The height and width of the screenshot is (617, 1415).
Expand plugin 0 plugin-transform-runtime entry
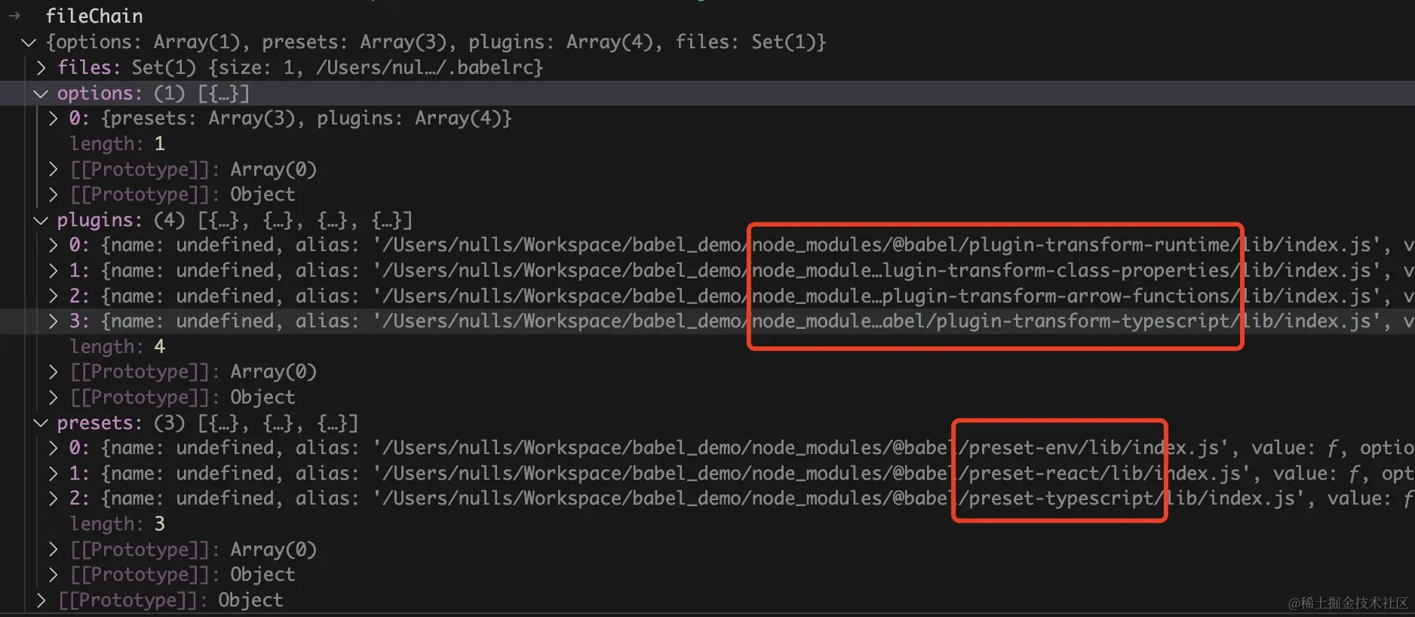(54, 245)
